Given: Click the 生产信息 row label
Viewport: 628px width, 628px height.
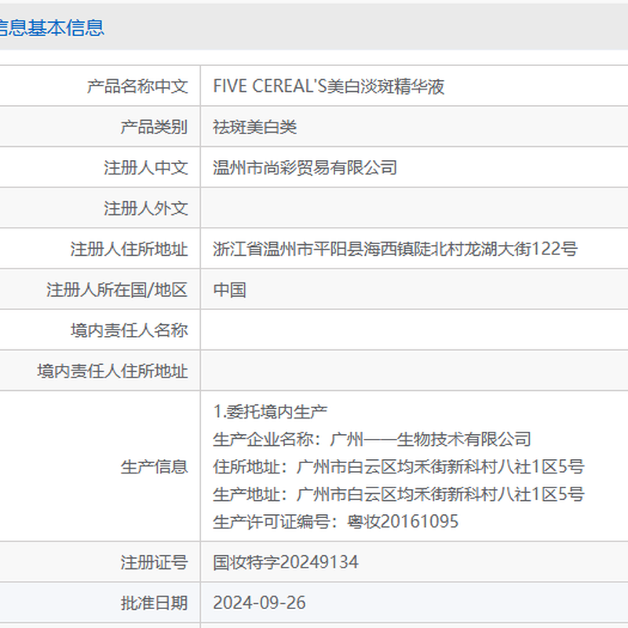Looking at the screenshot, I should (155, 467).
